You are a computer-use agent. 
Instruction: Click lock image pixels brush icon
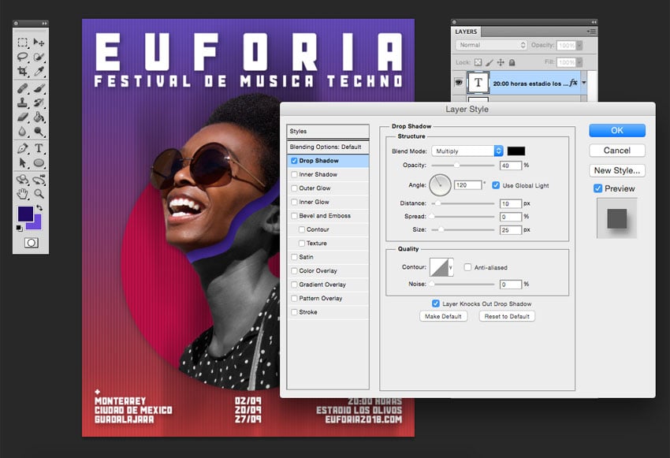click(489, 62)
